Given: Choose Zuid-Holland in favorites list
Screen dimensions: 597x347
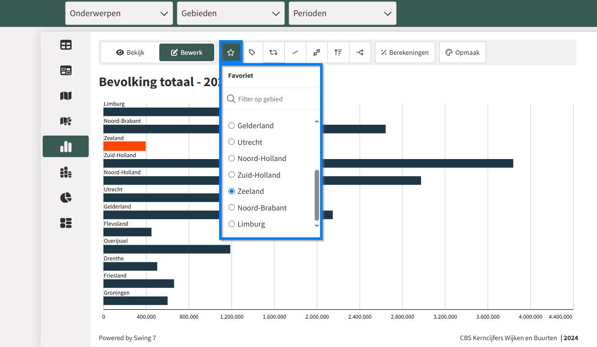Looking at the screenshot, I should coord(232,175).
